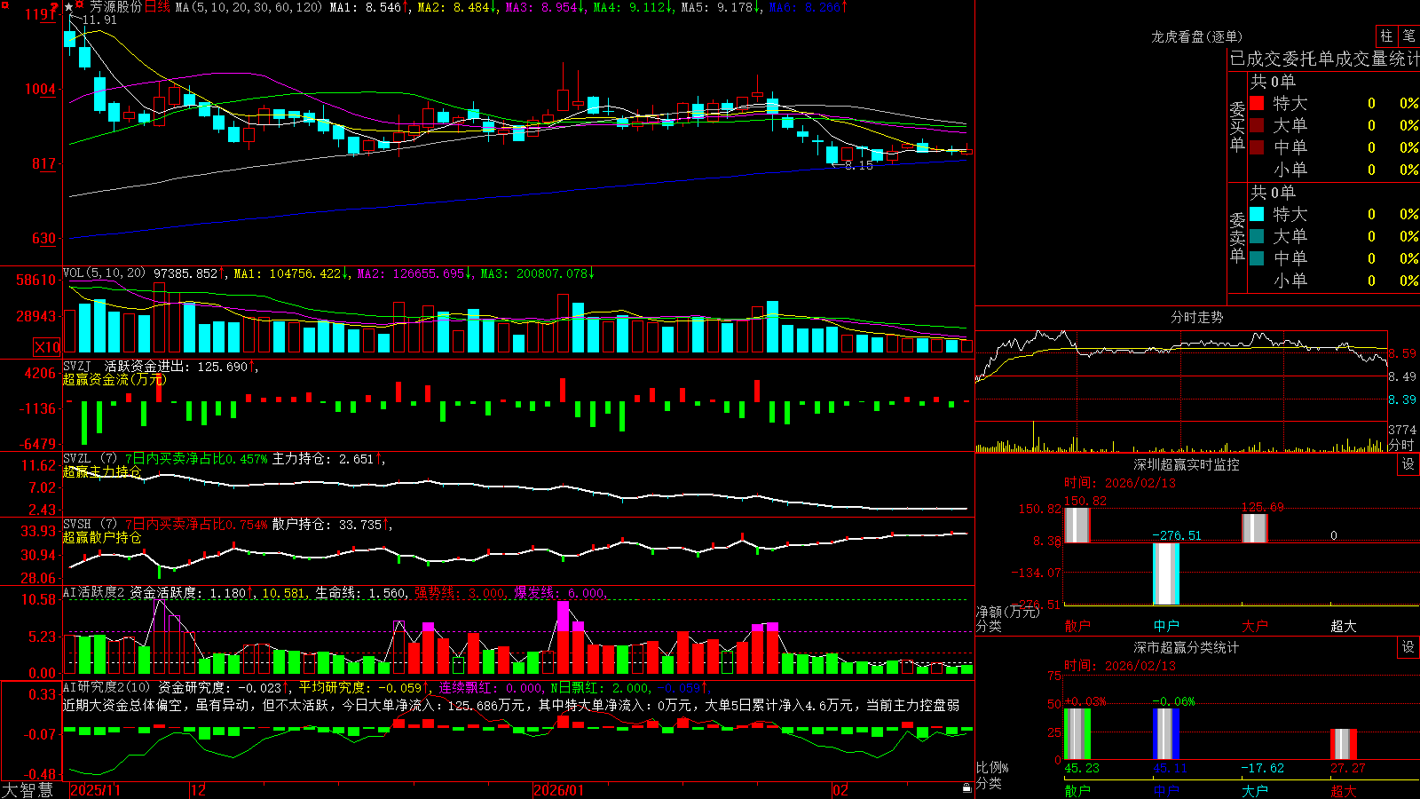The width and height of the screenshot is (1420, 799).
Task: Click the 分时走势 panel title
Action: pyautogui.click(x=1196, y=317)
